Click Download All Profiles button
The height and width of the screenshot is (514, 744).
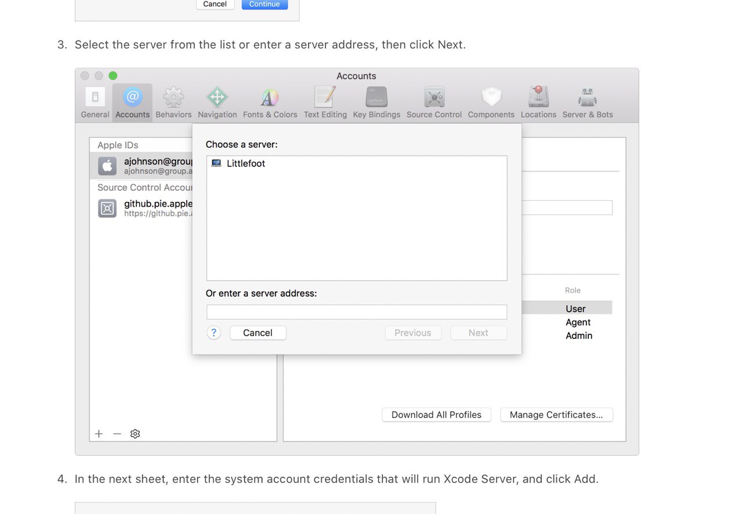(437, 415)
